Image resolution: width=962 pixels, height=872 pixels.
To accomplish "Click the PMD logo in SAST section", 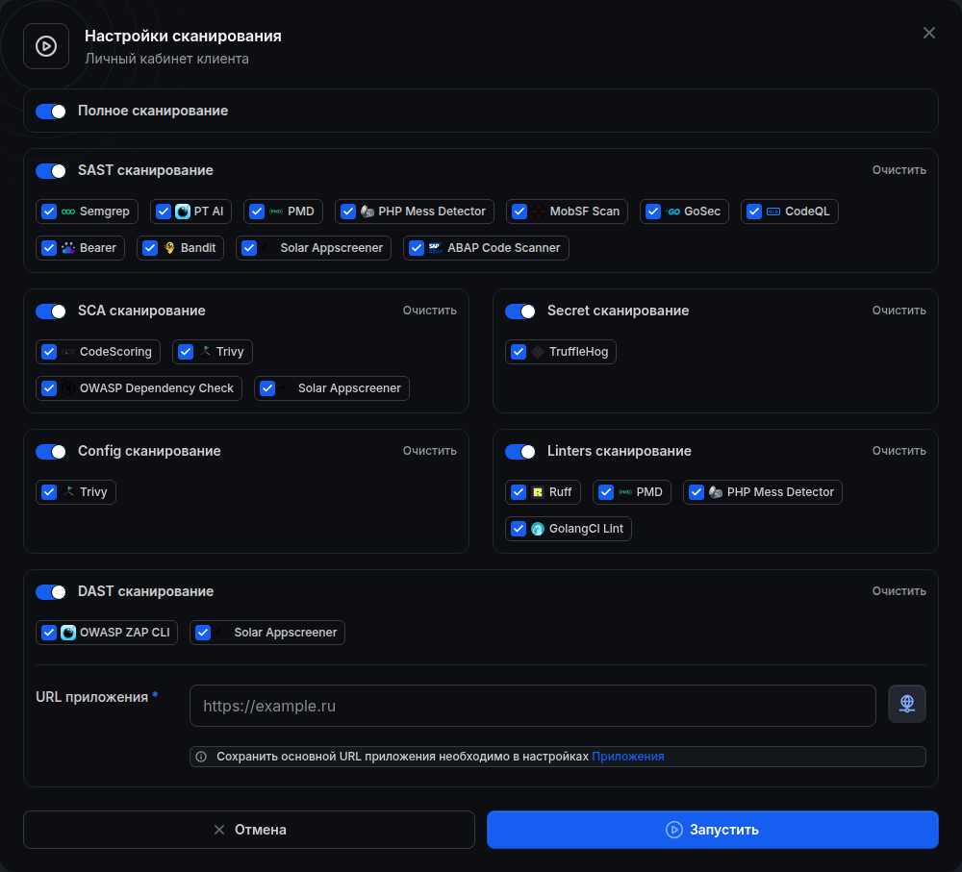I will 276,212.
